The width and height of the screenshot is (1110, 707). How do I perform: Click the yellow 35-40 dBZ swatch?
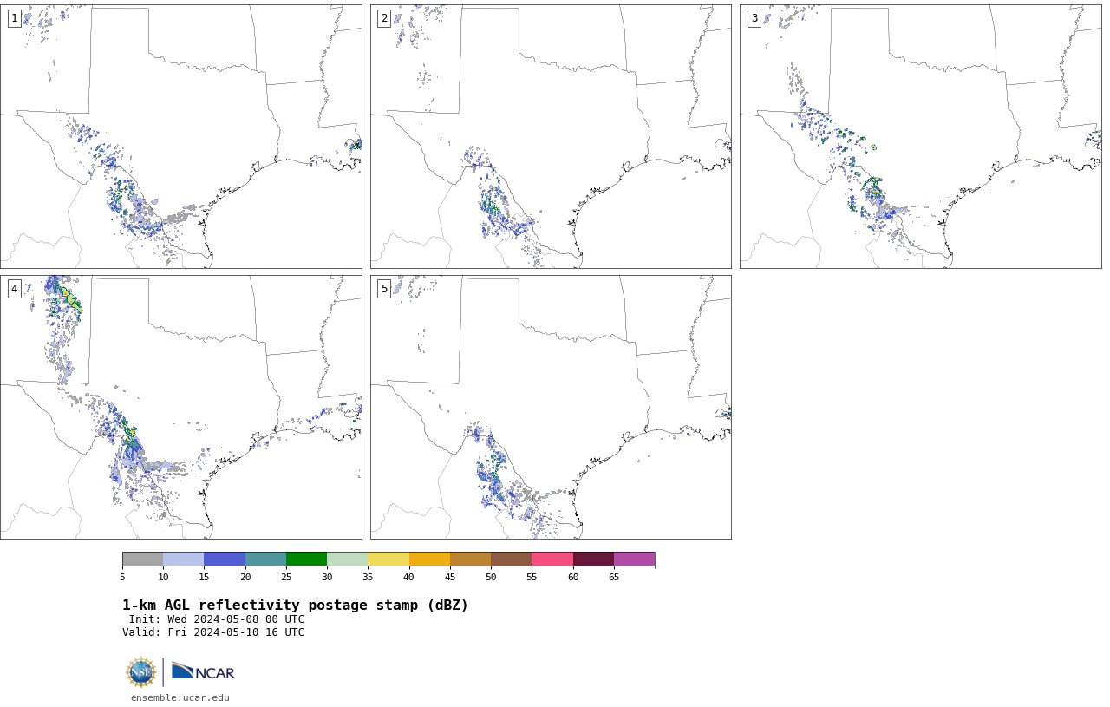(388, 559)
